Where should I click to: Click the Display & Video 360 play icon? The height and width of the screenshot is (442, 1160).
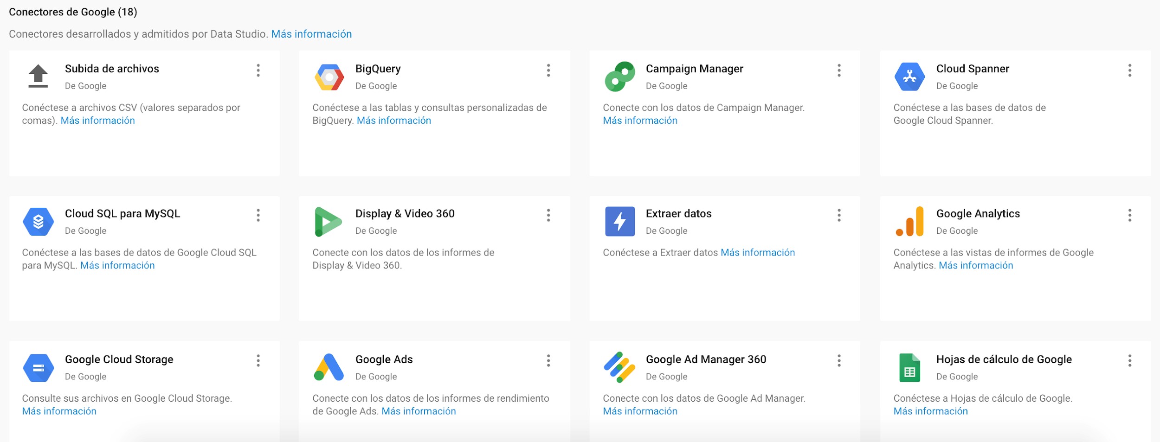click(328, 222)
